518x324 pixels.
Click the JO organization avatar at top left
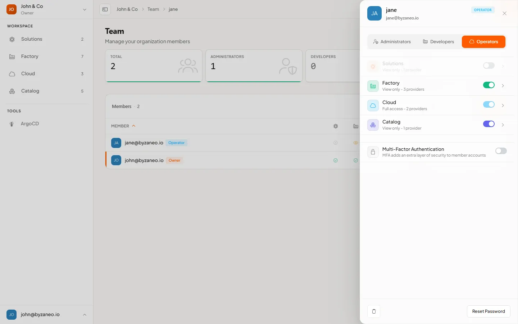tap(12, 9)
